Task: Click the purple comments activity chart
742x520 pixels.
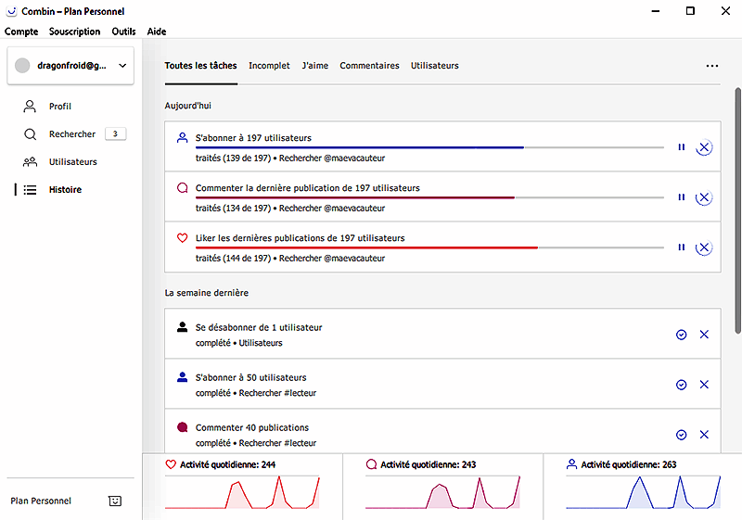Action: pyautogui.click(x=443, y=492)
